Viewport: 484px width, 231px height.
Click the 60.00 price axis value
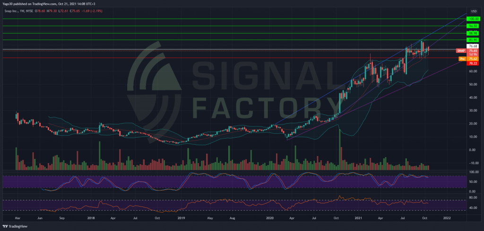pos(474,71)
